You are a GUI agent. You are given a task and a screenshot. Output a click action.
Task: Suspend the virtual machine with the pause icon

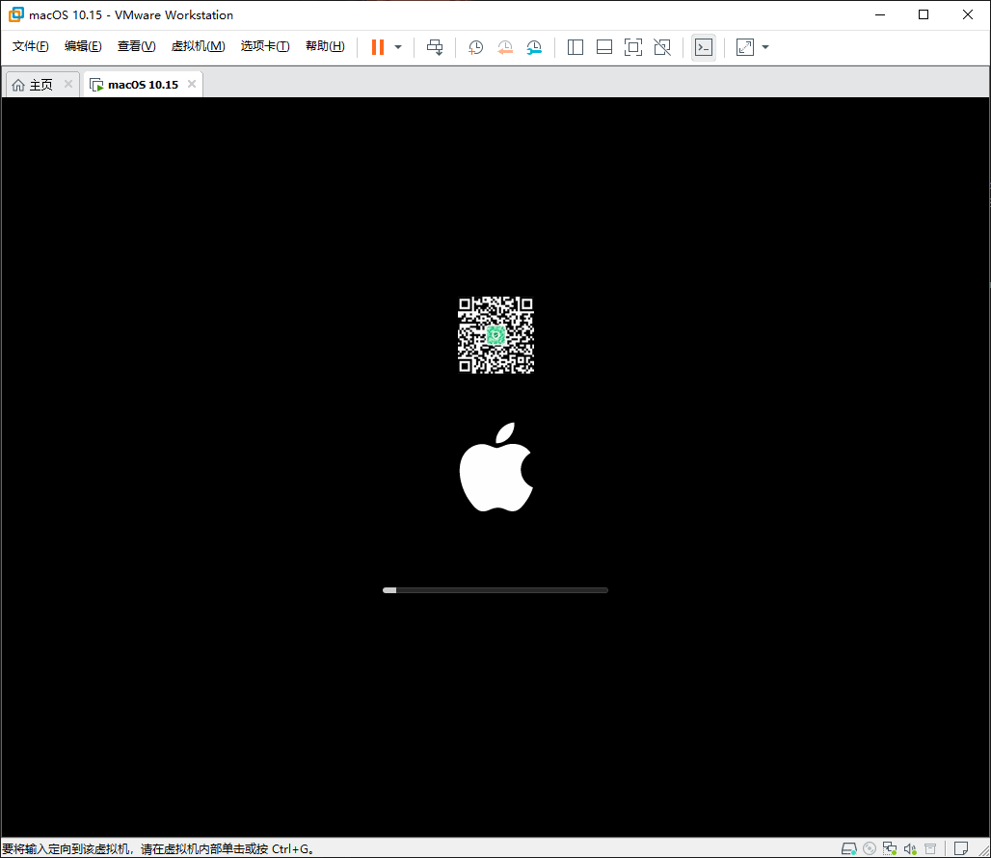click(376, 46)
